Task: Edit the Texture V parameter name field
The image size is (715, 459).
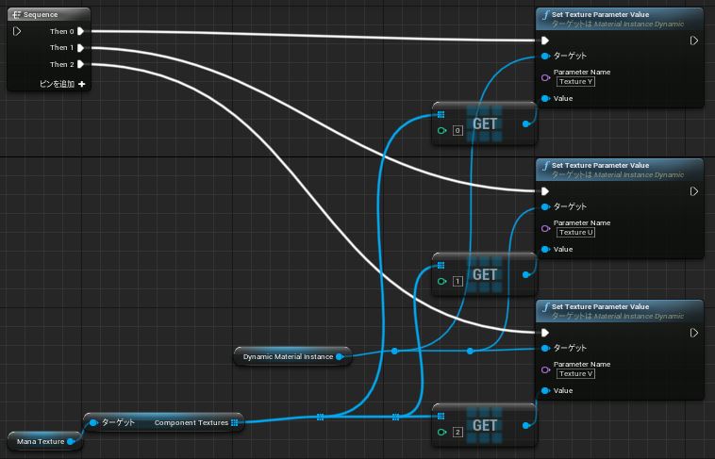Action: click(576, 374)
